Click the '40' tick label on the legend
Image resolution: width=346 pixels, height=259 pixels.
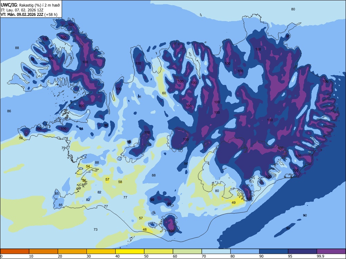pos(117,256)
